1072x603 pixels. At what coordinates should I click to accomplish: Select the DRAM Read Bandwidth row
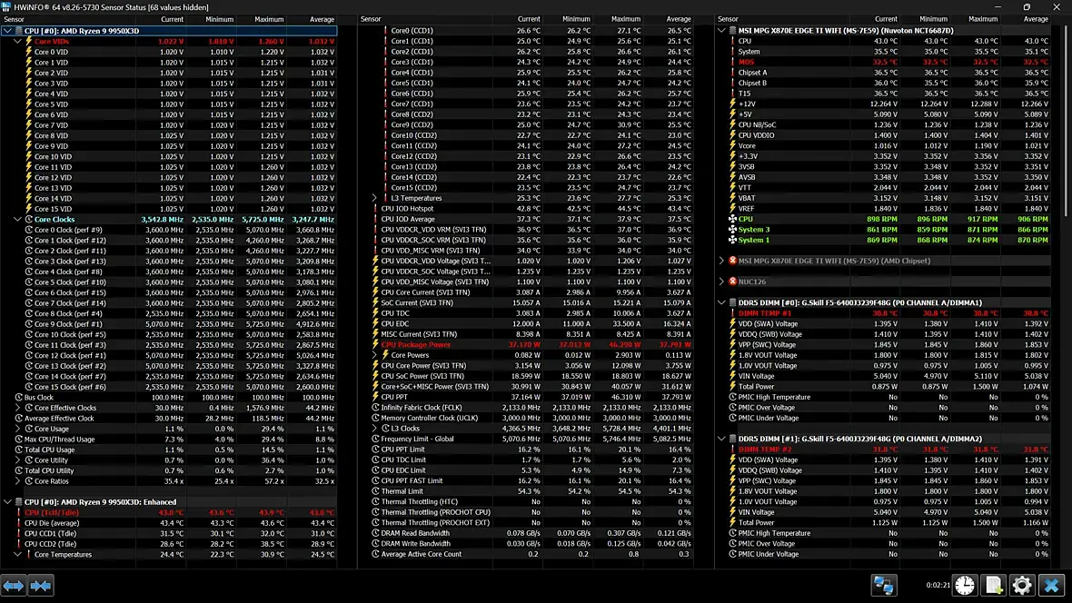point(526,533)
